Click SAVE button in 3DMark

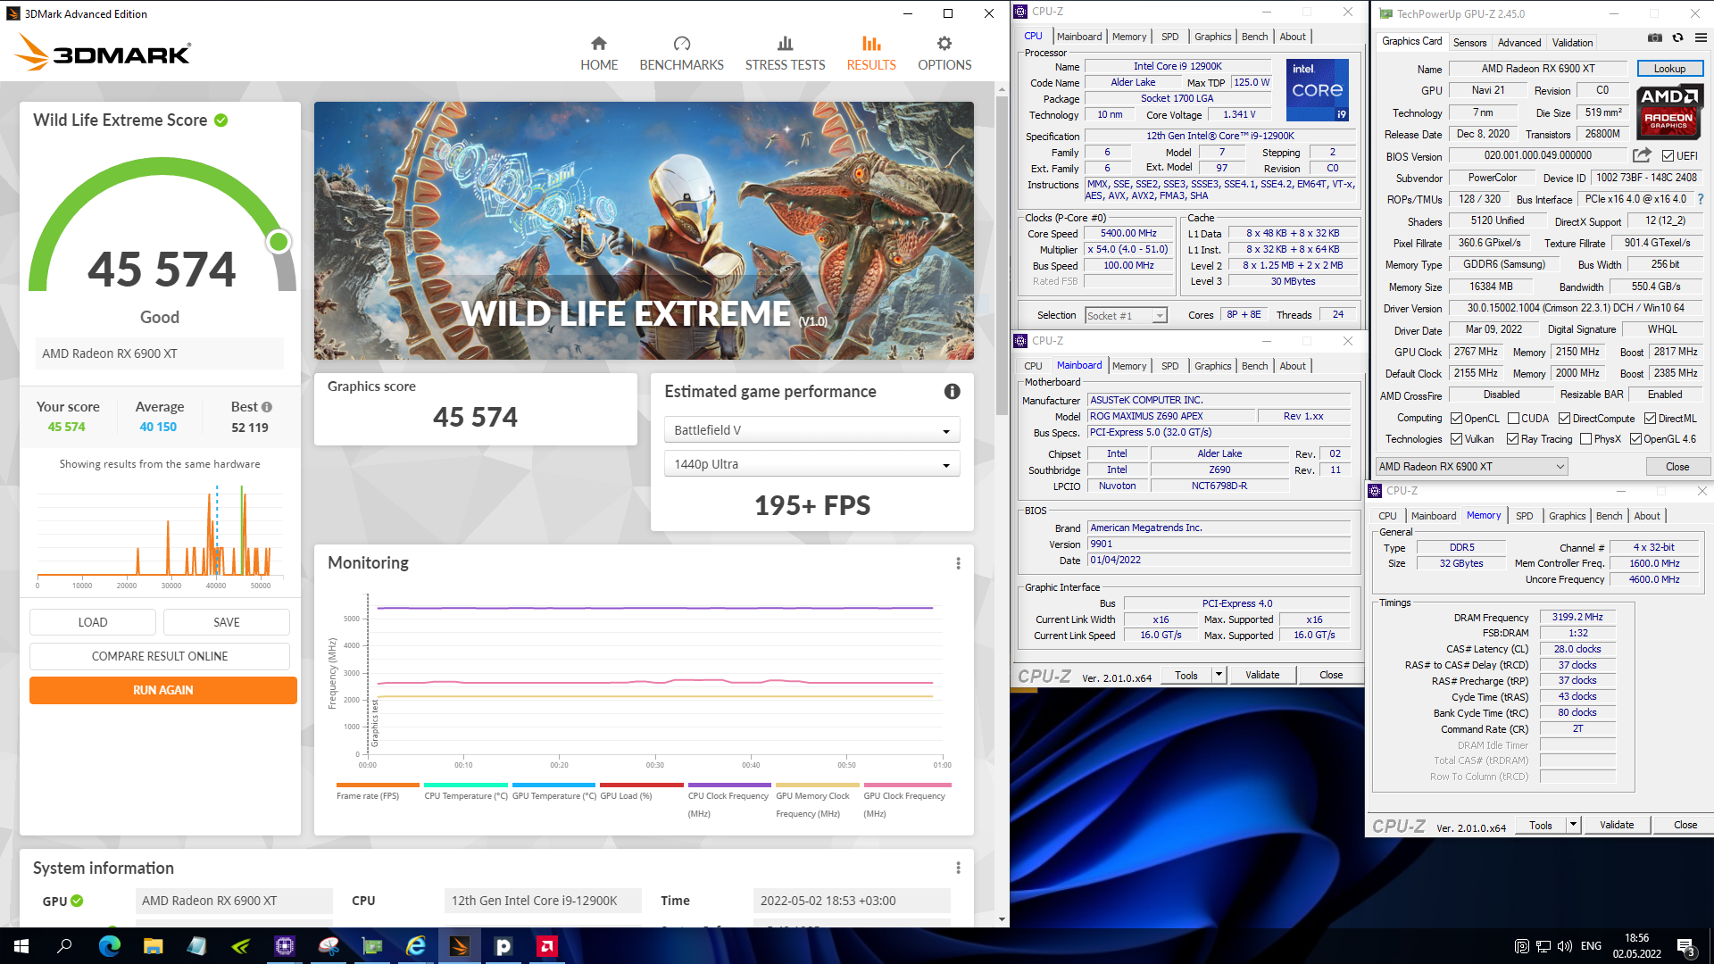(x=227, y=622)
